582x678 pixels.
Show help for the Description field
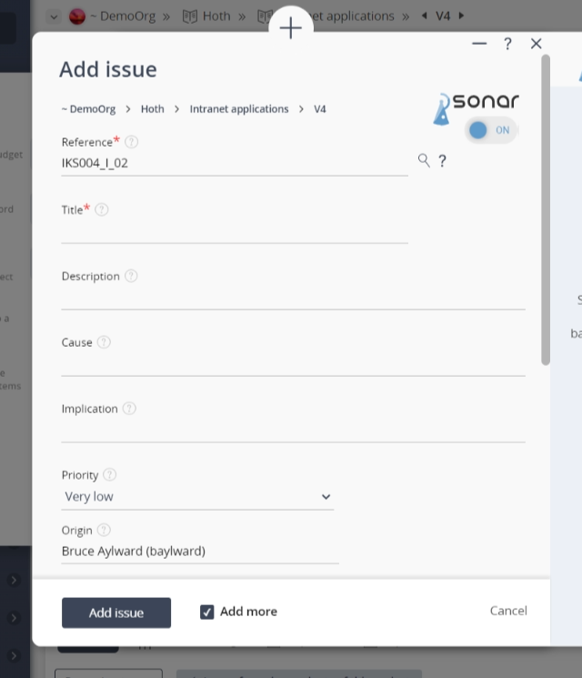(131, 276)
